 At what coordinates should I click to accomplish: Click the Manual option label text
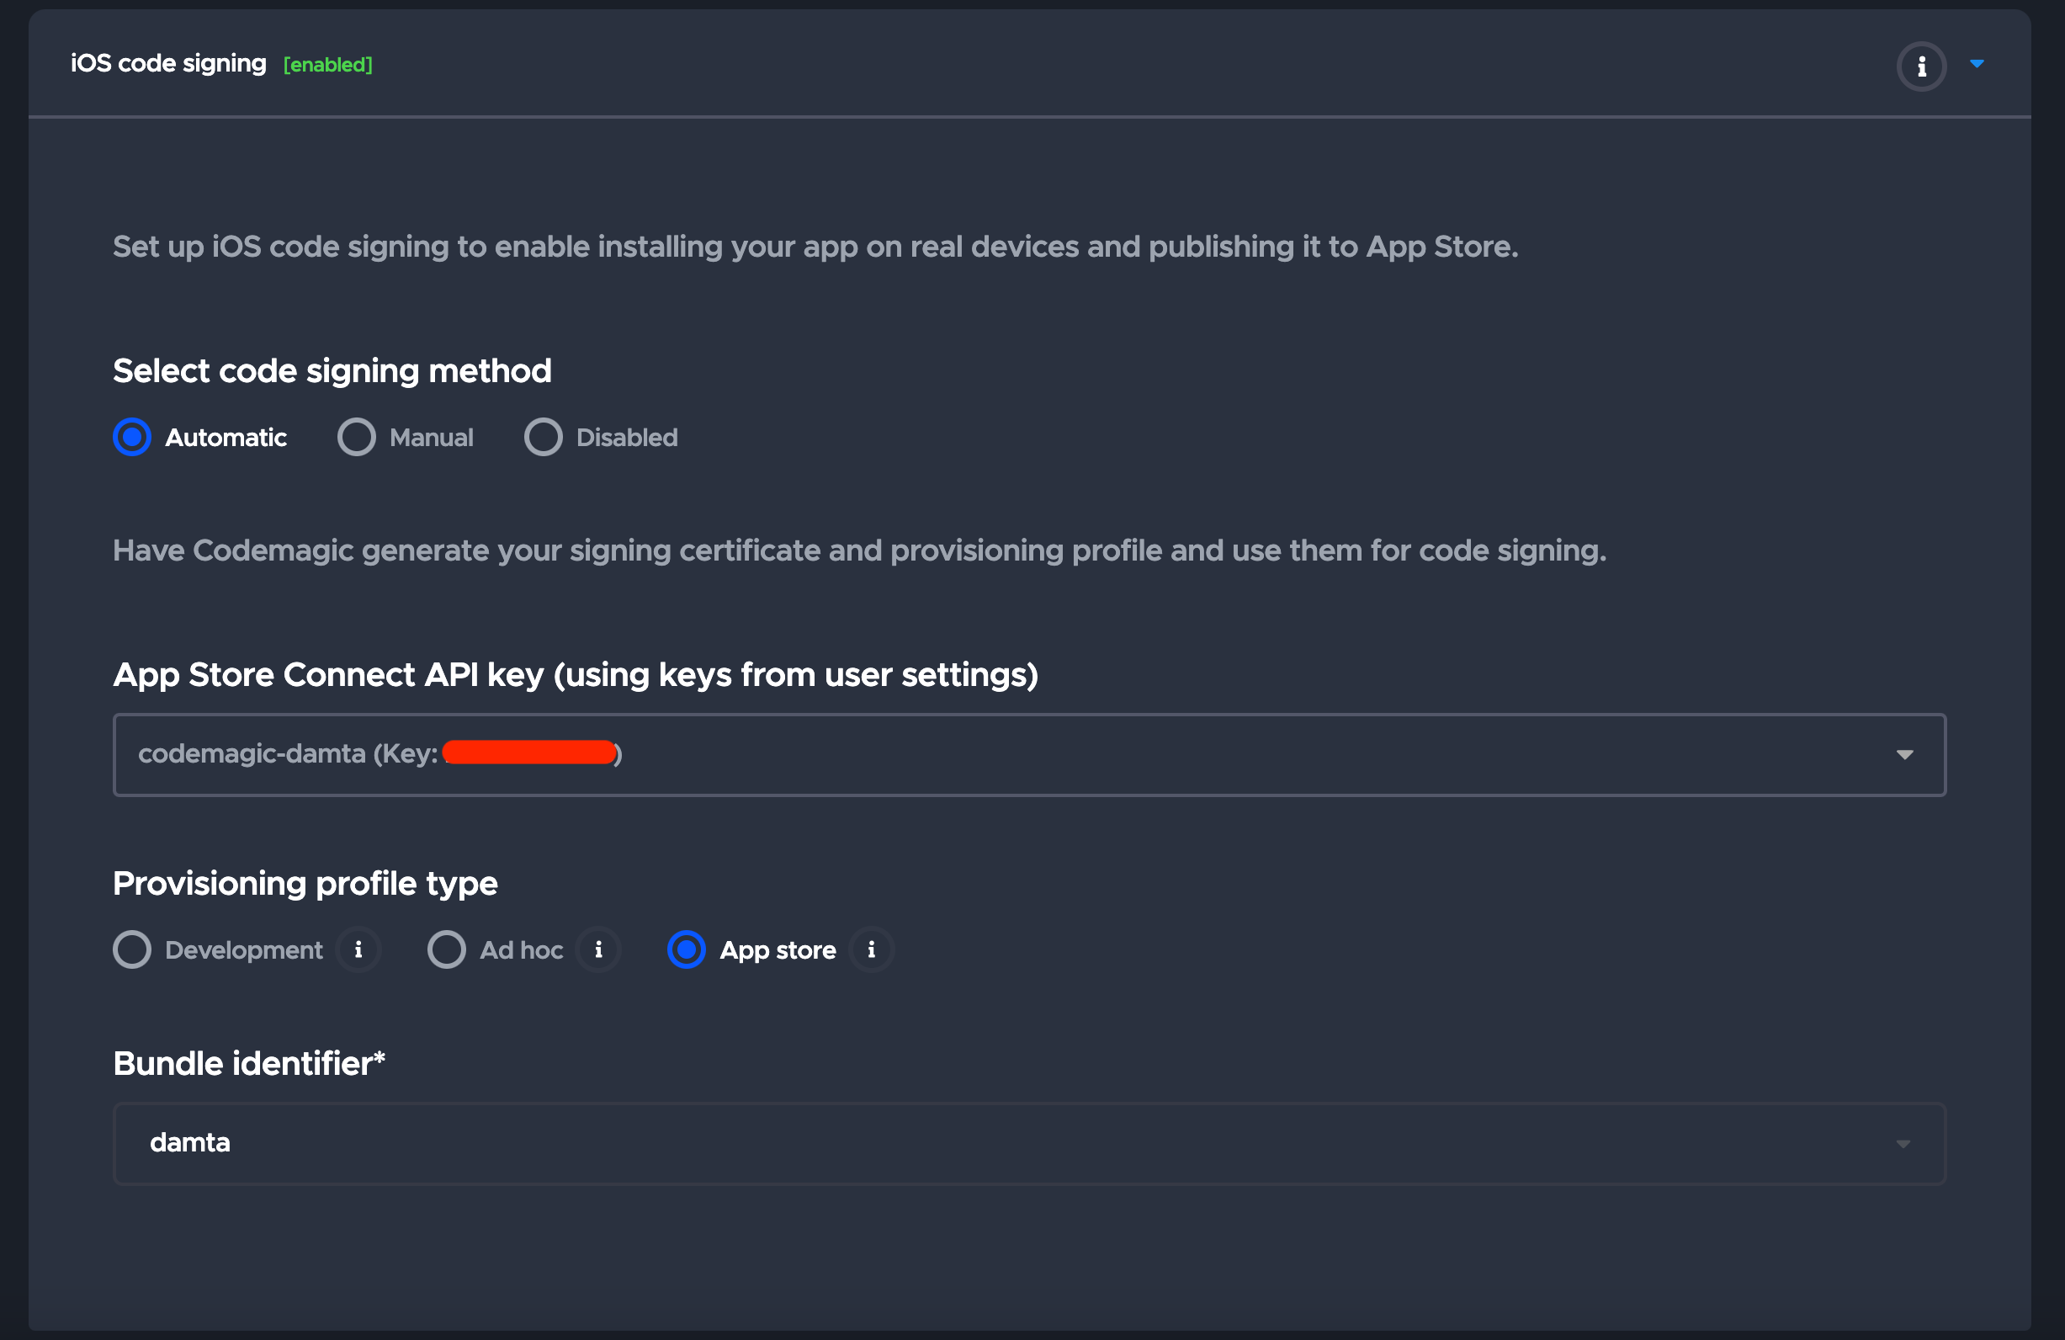point(431,438)
